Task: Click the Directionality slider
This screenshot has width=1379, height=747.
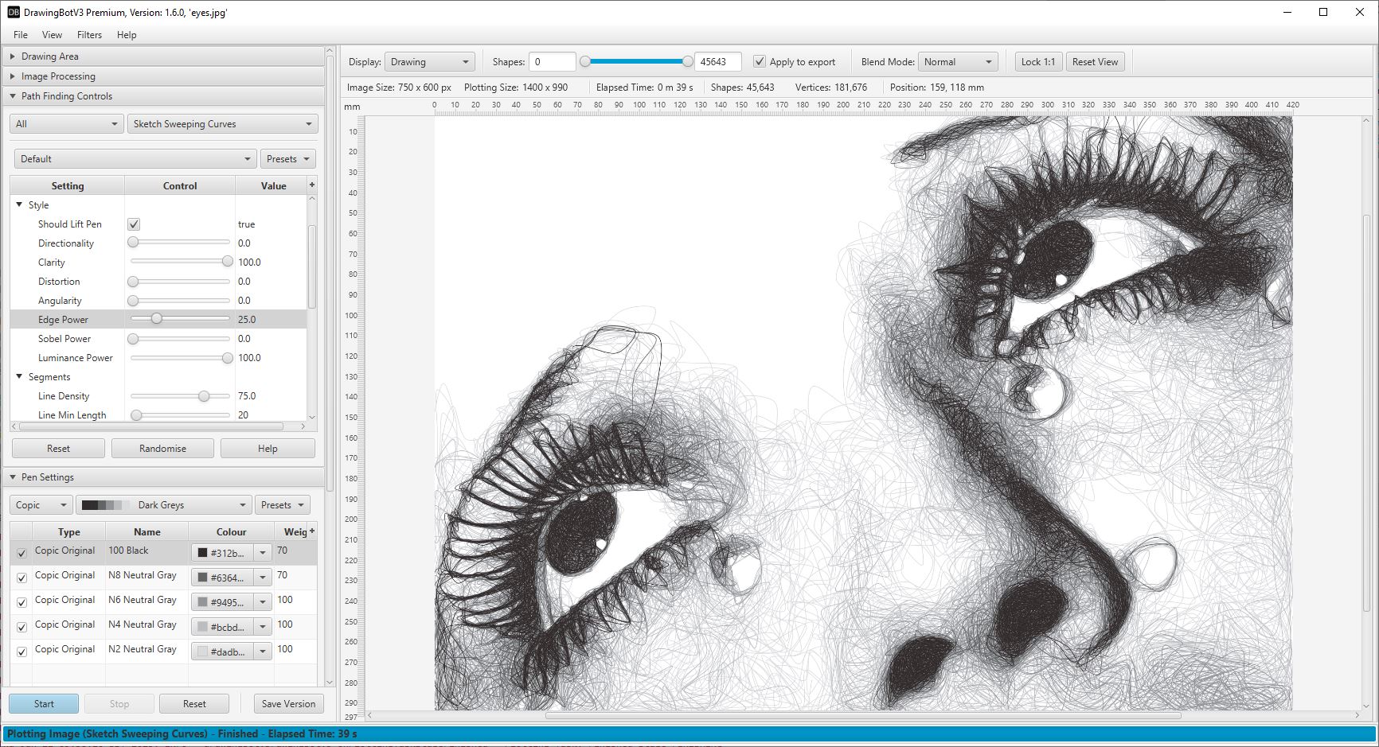Action: (x=180, y=243)
